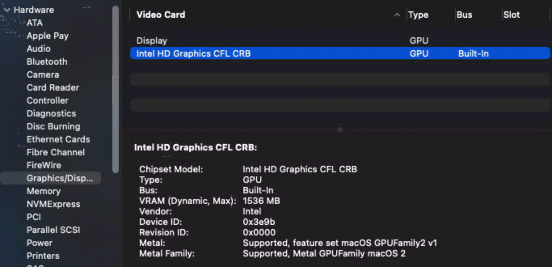
Task: Select Parallel SCSI in the sidebar
Action: tap(53, 230)
